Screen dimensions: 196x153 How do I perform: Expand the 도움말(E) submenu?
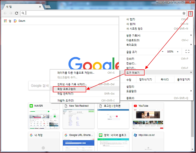point(156,91)
